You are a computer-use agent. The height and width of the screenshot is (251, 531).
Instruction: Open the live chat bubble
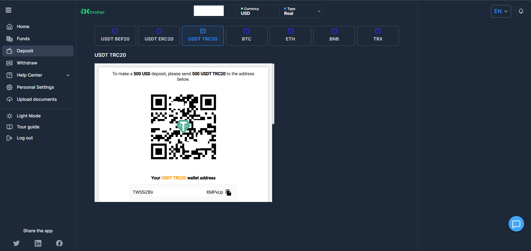click(516, 224)
